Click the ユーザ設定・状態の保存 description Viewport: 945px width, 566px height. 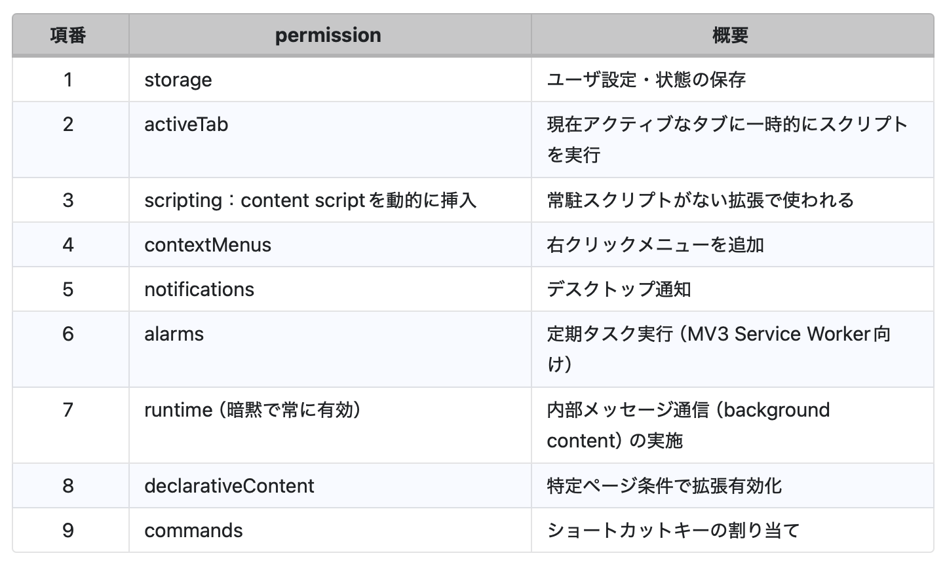tap(646, 80)
